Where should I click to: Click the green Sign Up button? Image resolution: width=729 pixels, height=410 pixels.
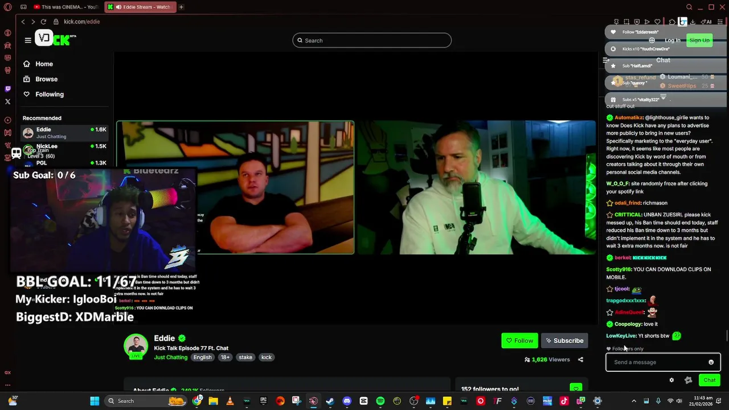699,40
